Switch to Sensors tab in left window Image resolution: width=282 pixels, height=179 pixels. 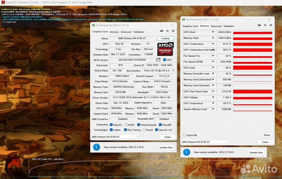(114, 32)
